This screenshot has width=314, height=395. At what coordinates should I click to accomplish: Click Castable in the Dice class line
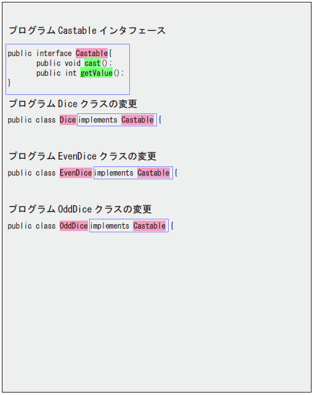tap(138, 120)
